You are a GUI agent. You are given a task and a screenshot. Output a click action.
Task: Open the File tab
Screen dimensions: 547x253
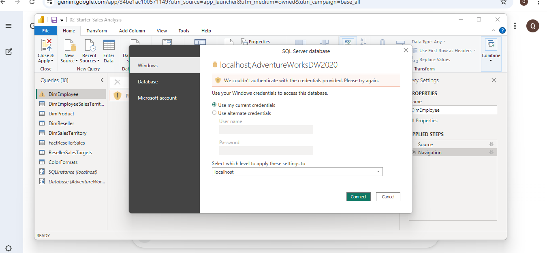pyautogui.click(x=46, y=31)
